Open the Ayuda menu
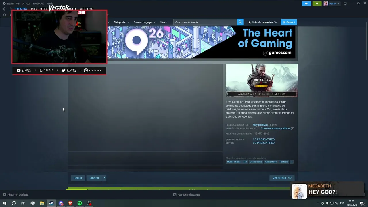This screenshot has width=368, height=207. [x=50, y=3]
